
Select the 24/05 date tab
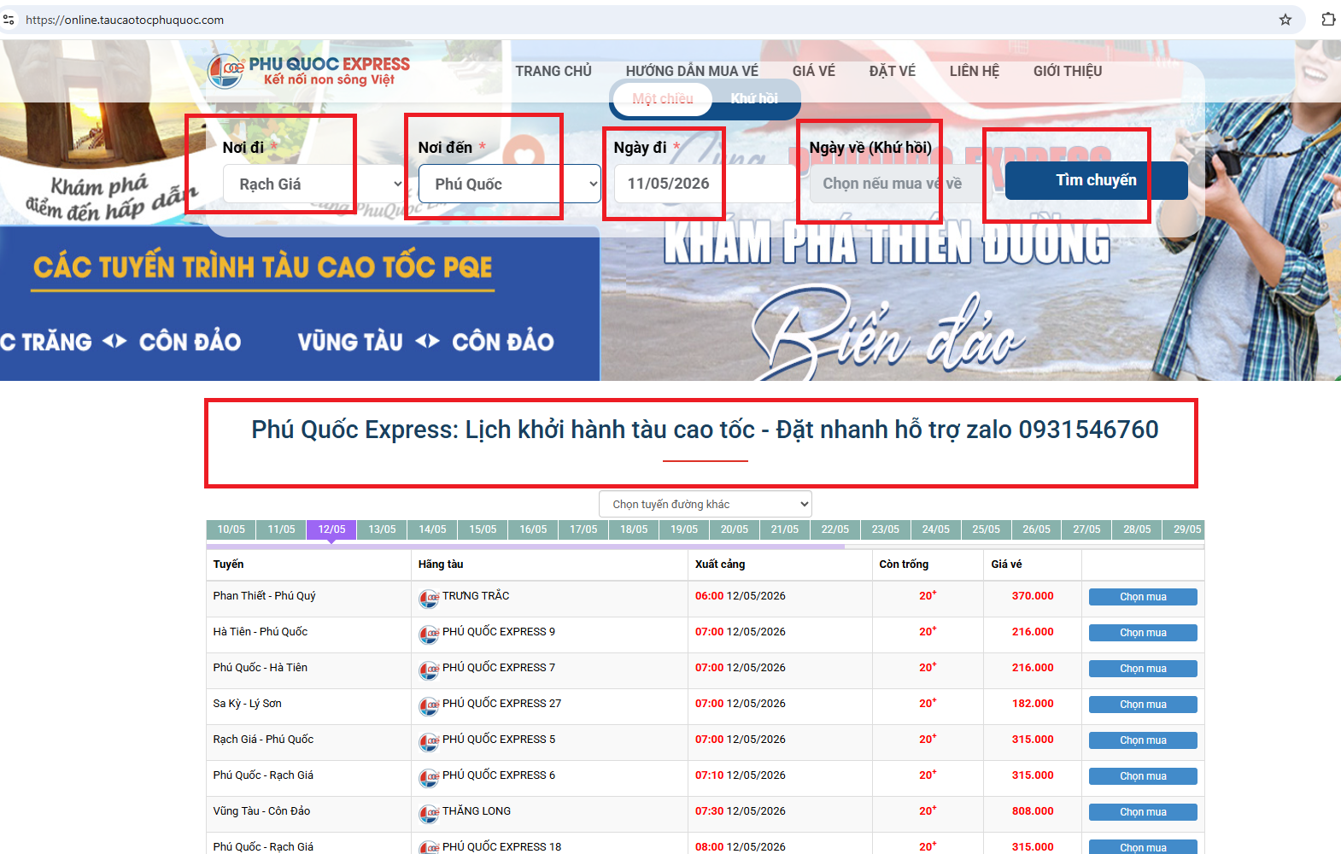pyautogui.click(x=936, y=529)
